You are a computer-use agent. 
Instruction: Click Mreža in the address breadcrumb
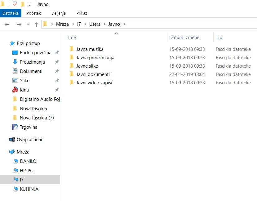(62, 24)
